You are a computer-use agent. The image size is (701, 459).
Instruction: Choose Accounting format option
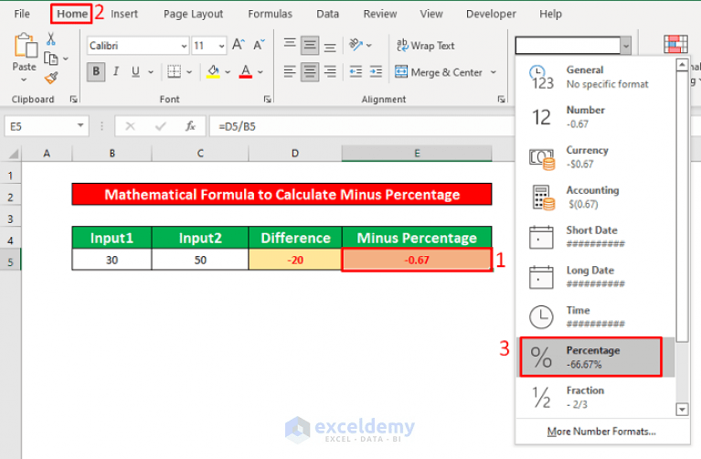[597, 197]
